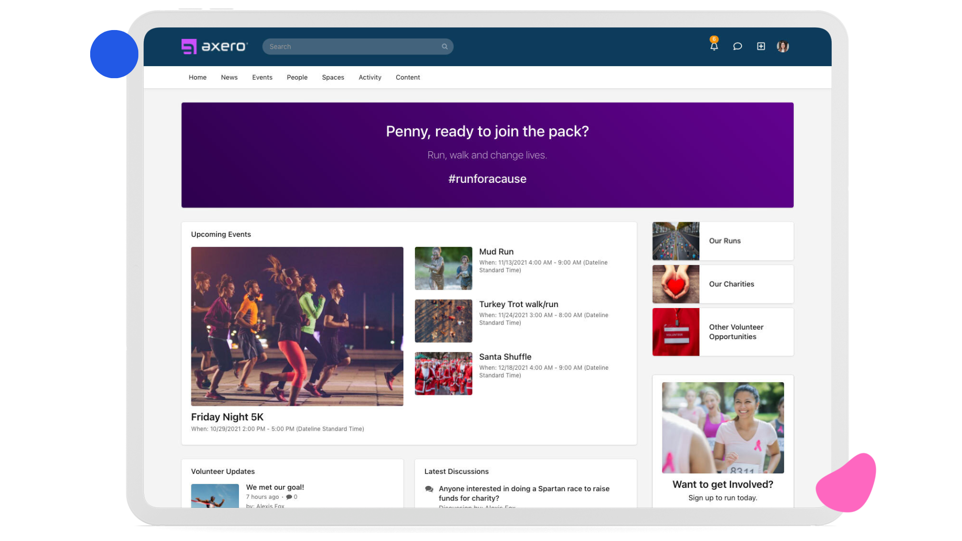The width and height of the screenshot is (962, 541).
Task: Open Penny's profile avatar menu
Action: click(x=783, y=46)
